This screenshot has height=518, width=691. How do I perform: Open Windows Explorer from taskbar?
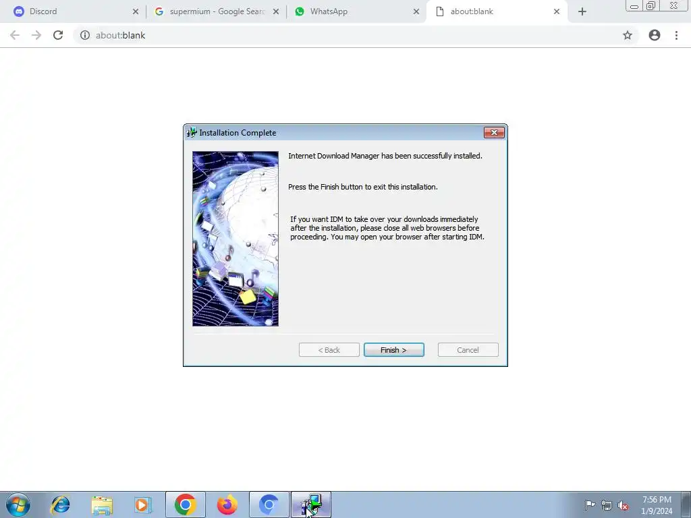pos(102,505)
